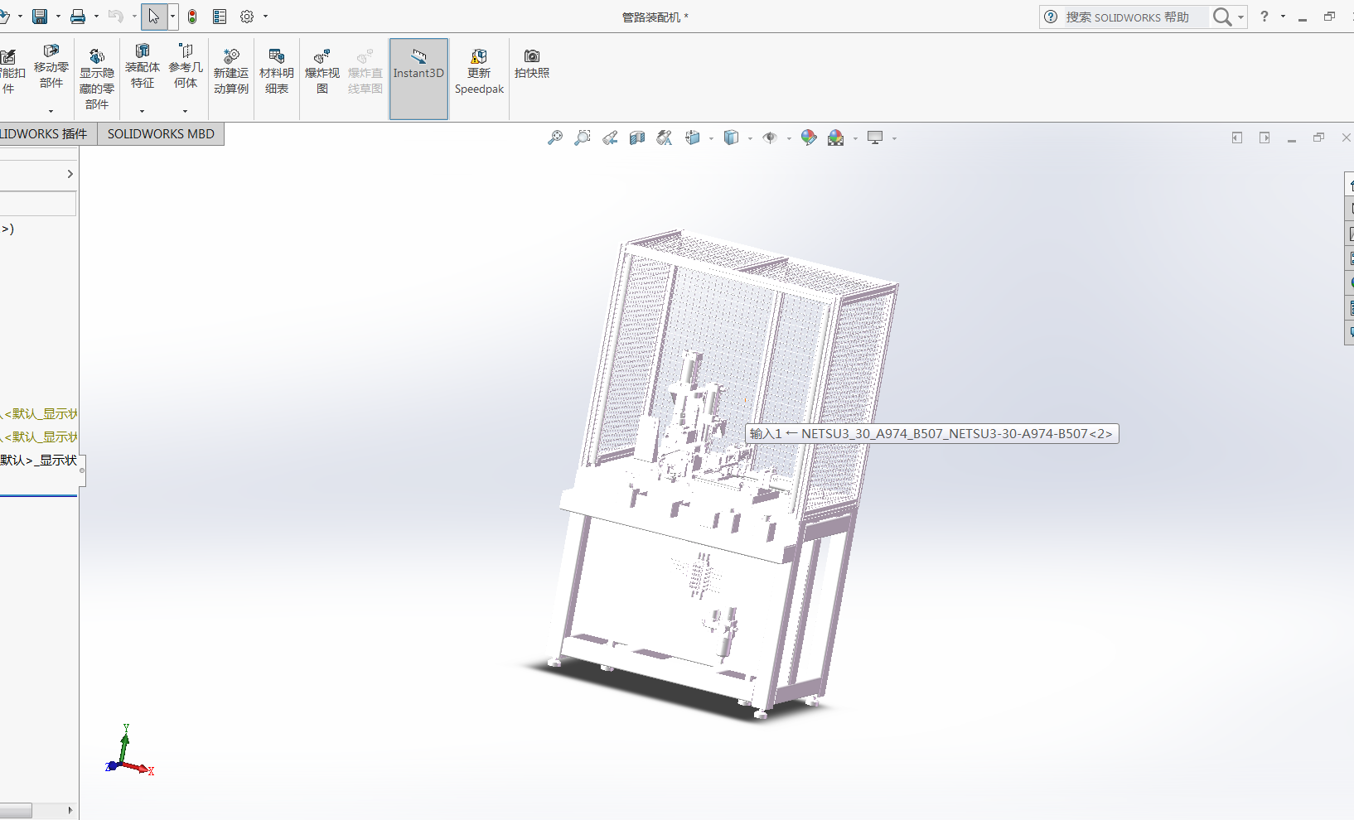1354x820 pixels.
Task: Create New Motion Study (新建运动算例)
Action: coord(231,71)
